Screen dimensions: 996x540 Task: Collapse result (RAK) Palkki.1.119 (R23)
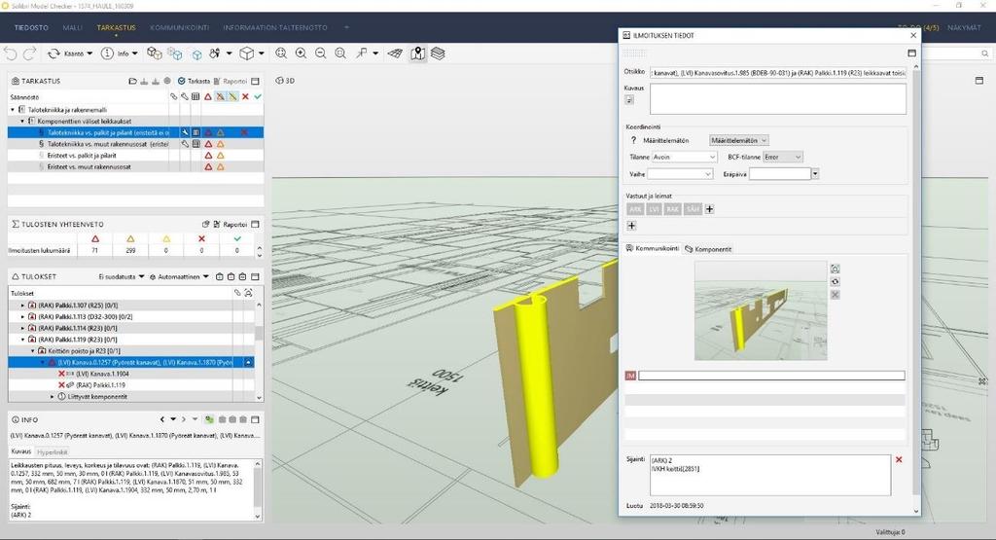23,340
